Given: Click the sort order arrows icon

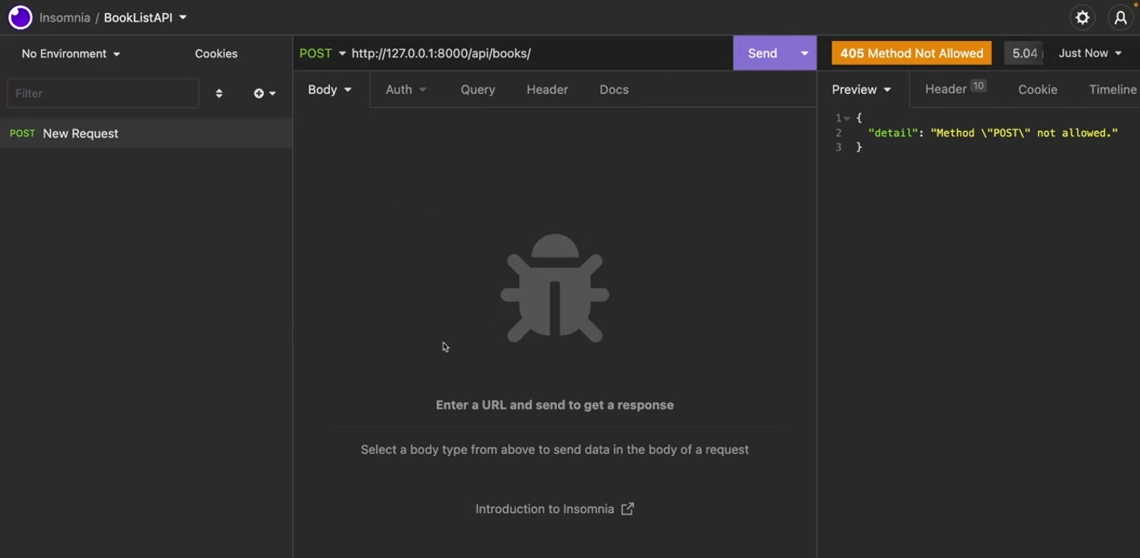Looking at the screenshot, I should [x=219, y=94].
